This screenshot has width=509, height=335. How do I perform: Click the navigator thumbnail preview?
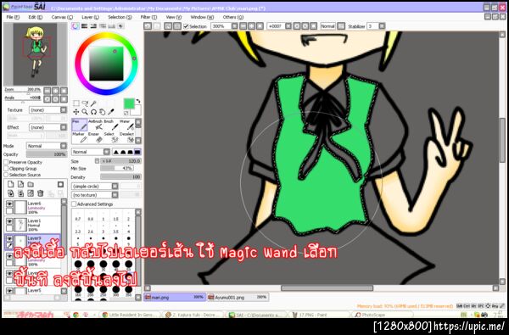point(35,54)
